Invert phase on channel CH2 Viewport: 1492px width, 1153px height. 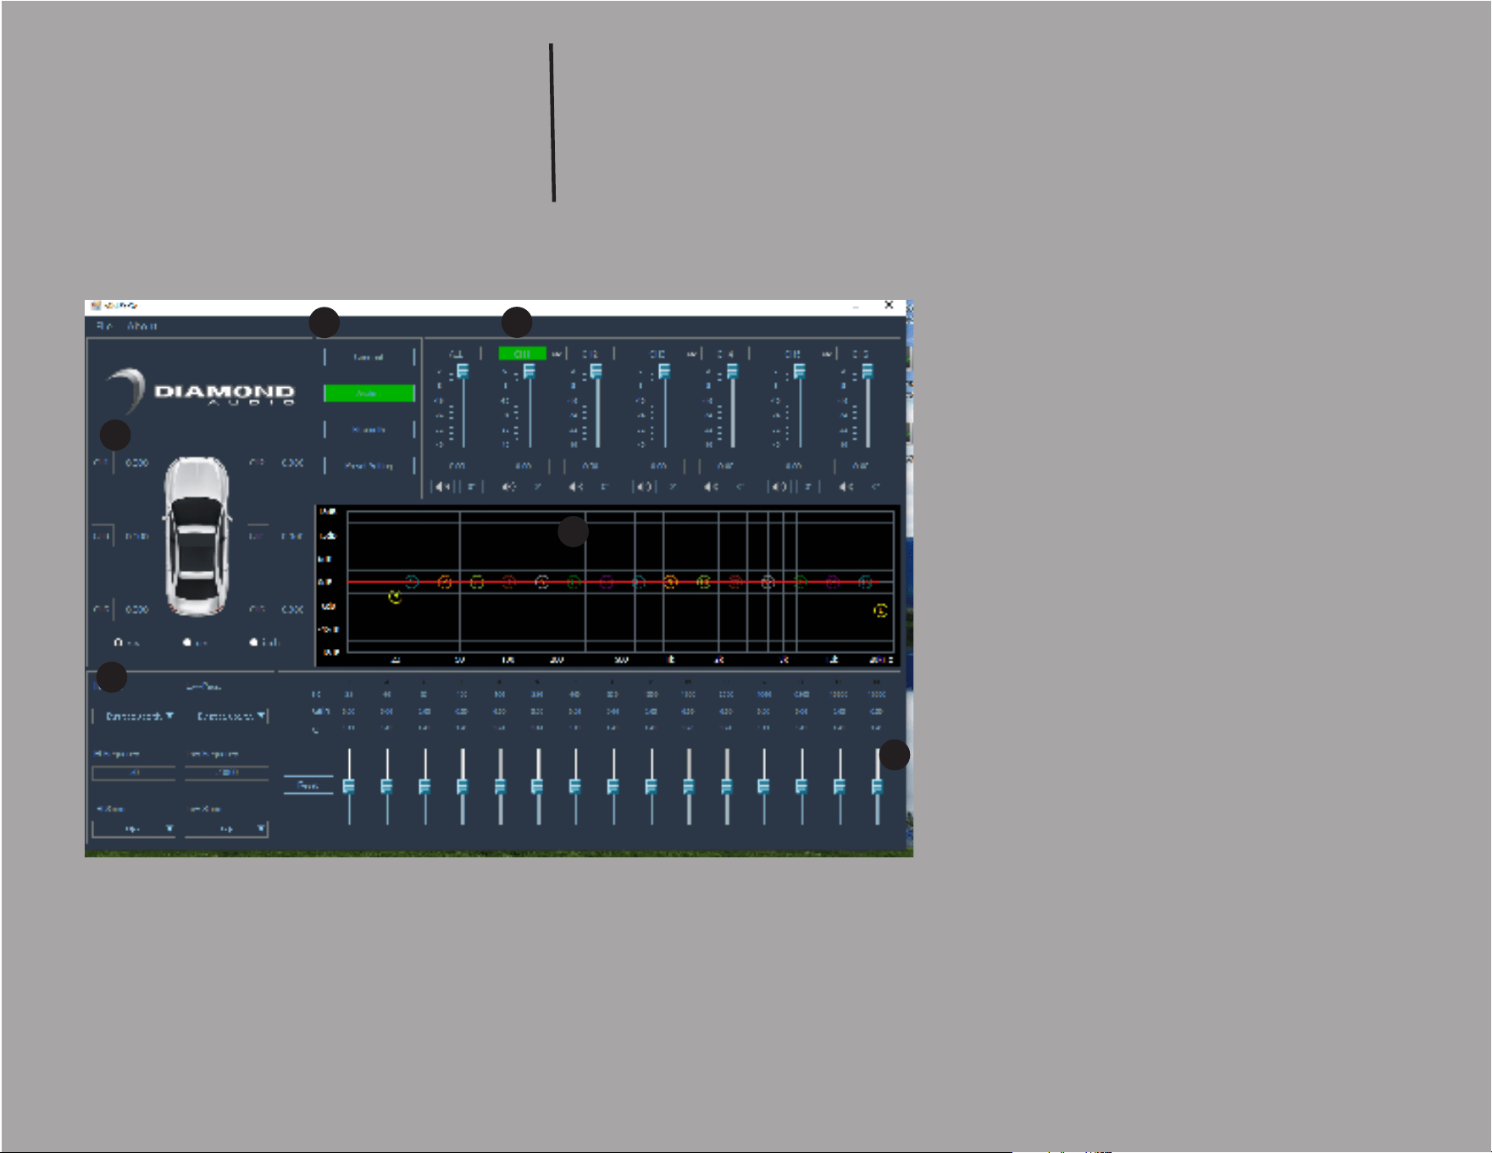pyautogui.click(x=605, y=486)
